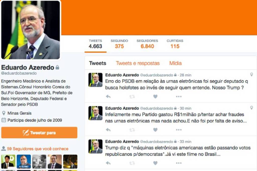
Task: Open Eduardo Azeredo's large profile photo
Action: coord(31,30)
